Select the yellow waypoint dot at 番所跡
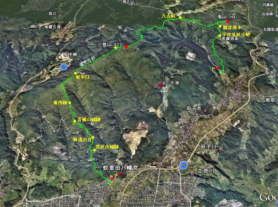This screenshot has width=278, height=207. point(70,103)
